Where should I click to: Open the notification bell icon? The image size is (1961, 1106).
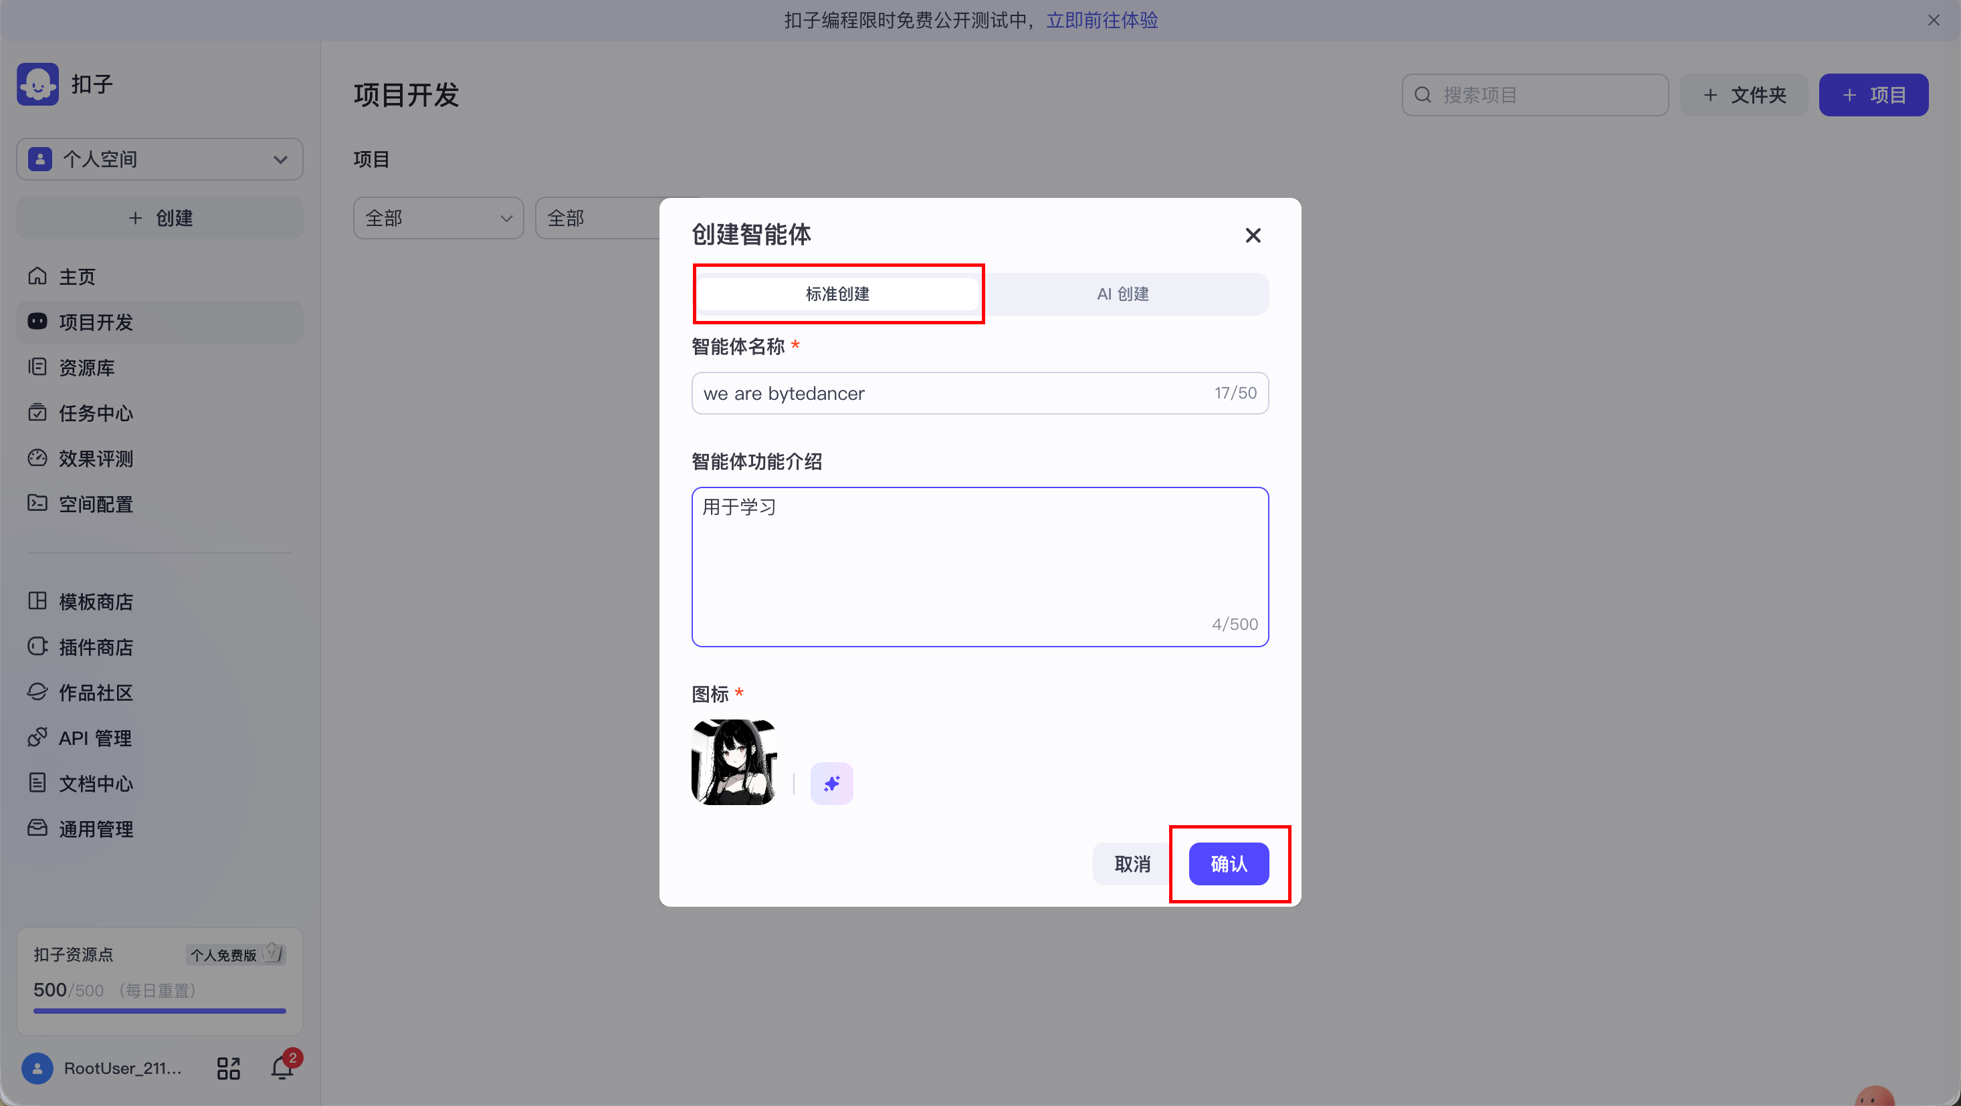282,1068
